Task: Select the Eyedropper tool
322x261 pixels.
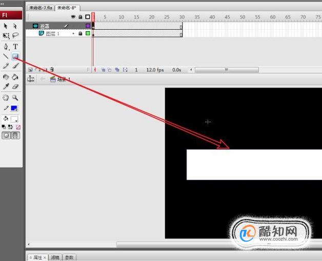Action: point(6,86)
